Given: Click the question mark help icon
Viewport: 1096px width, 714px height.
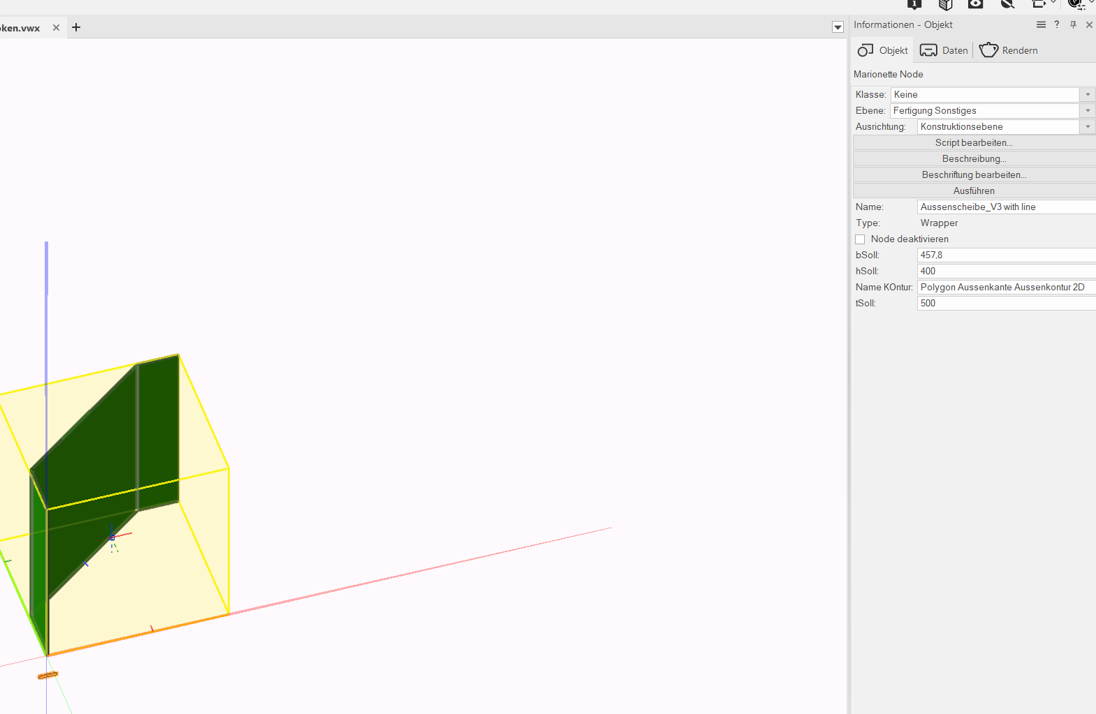Looking at the screenshot, I should point(1057,24).
